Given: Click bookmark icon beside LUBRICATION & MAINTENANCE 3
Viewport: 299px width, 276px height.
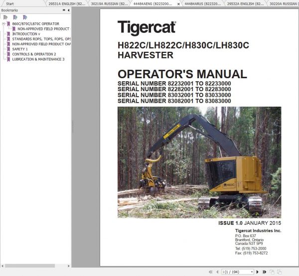Looking at the screenshot, I should point(8,59).
